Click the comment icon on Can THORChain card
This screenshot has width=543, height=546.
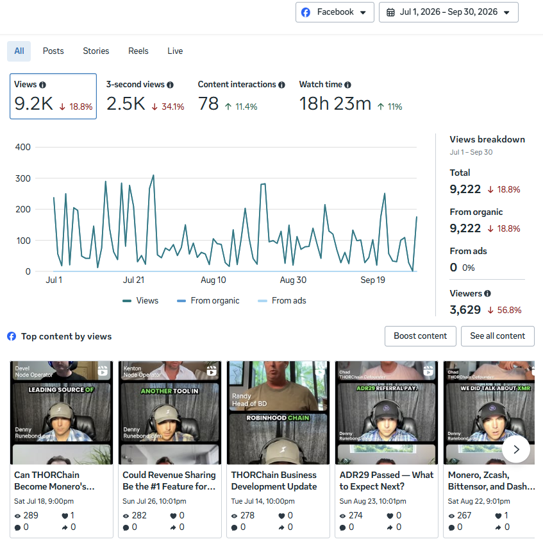click(x=17, y=528)
